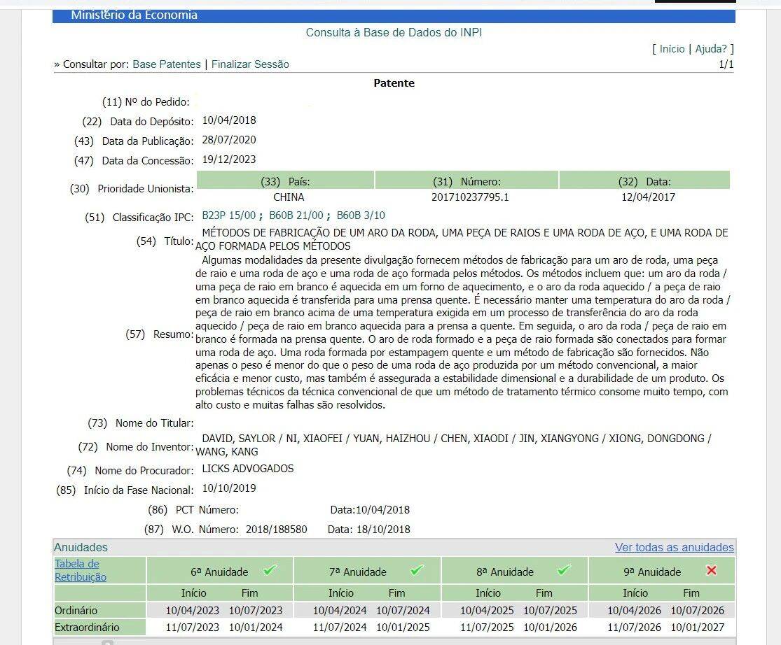
Task: Open the Ajuda? help link
Action: pos(711,49)
